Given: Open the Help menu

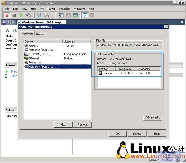Looking at the screenshot, I should pyautogui.click(x=91, y=9).
